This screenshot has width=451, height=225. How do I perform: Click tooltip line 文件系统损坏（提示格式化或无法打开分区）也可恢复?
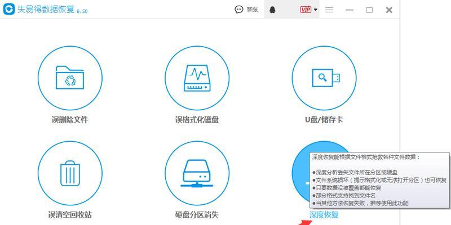(x=379, y=180)
